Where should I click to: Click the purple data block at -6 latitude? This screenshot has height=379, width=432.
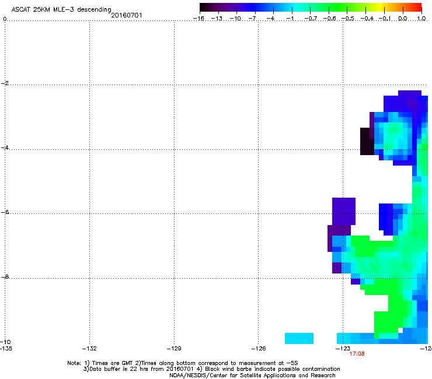coord(344,211)
